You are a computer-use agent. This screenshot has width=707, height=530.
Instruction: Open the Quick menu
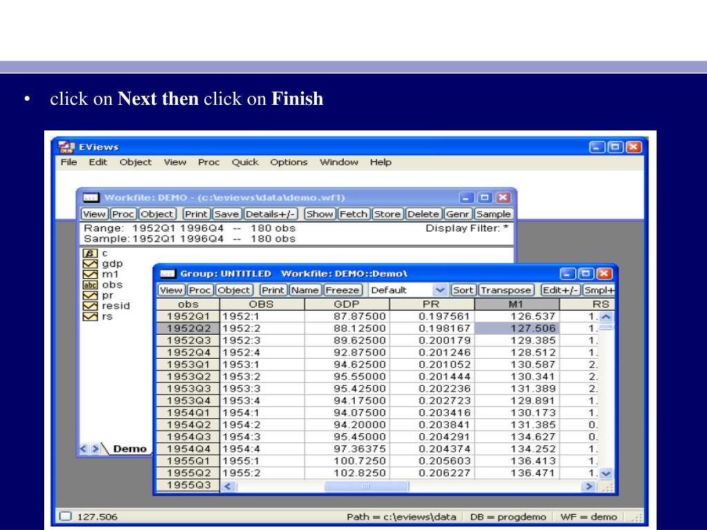[245, 162]
